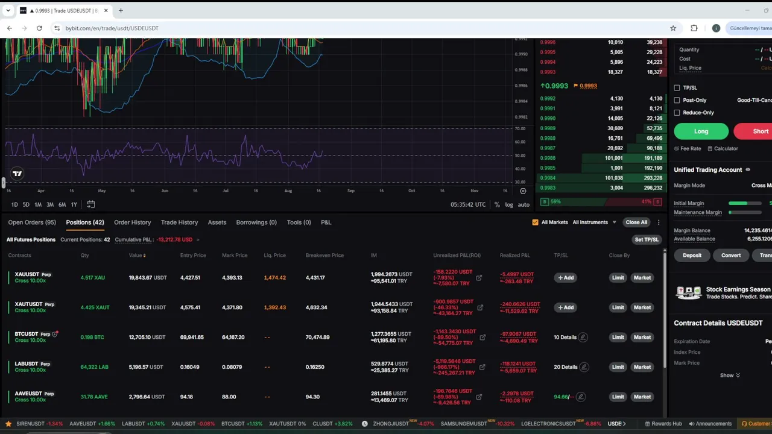The width and height of the screenshot is (772, 434).
Task: Click the flag mark price icon
Action: coord(576,86)
